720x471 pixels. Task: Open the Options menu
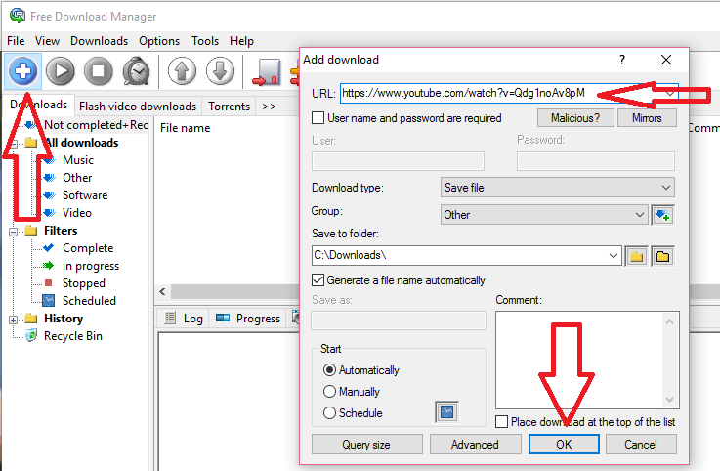[x=159, y=41]
